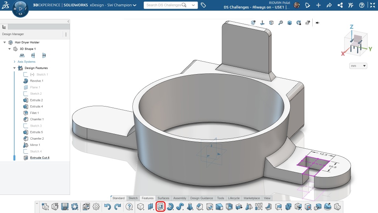
Task: Click the Redo arrow
Action: [x=118, y=207]
